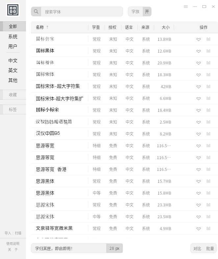Image resolution: width=218 pixels, height=259 pixels.
Task: Favorite the 国标宋体 18.3MB font
Action: [199, 75]
